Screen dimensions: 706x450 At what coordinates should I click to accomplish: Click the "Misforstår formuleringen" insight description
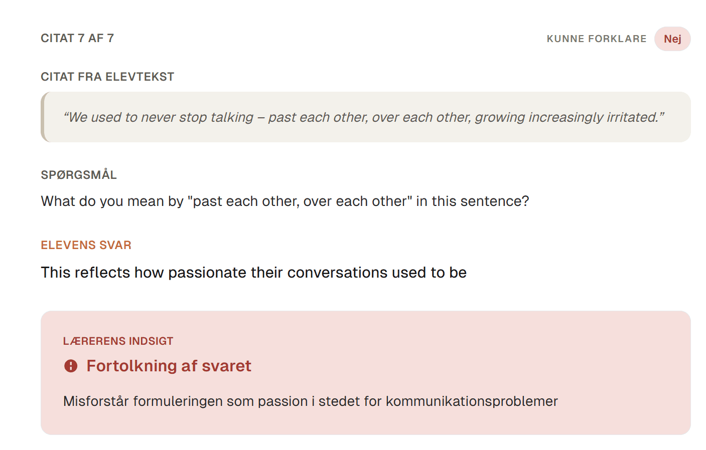pos(310,401)
